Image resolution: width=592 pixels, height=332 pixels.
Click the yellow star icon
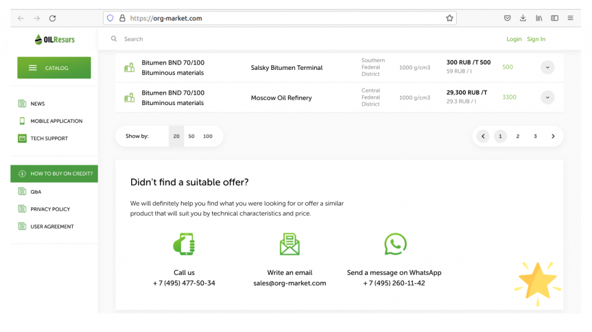(x=537, y=282)
